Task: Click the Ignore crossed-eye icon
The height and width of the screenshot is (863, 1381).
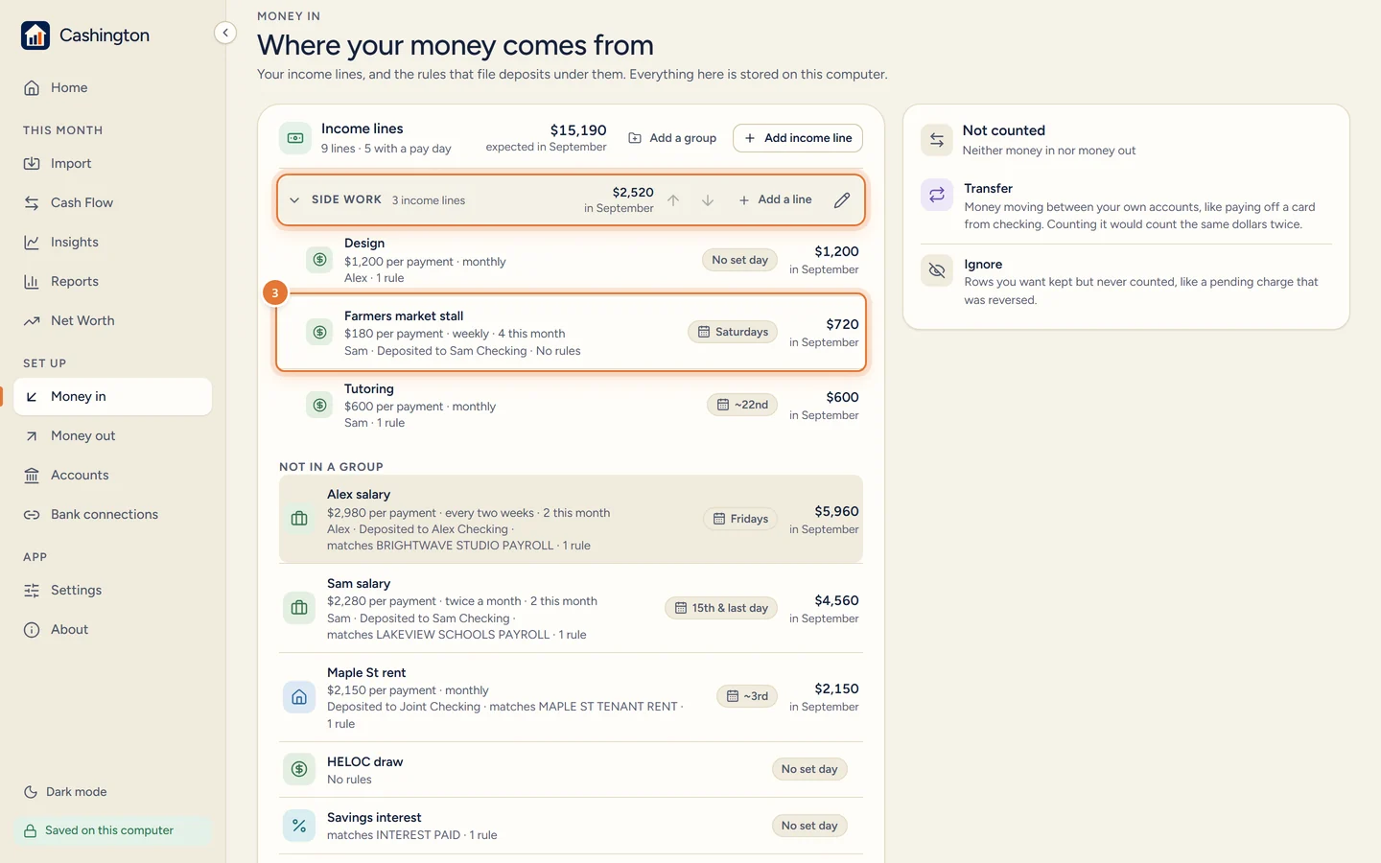Action: 937,270
